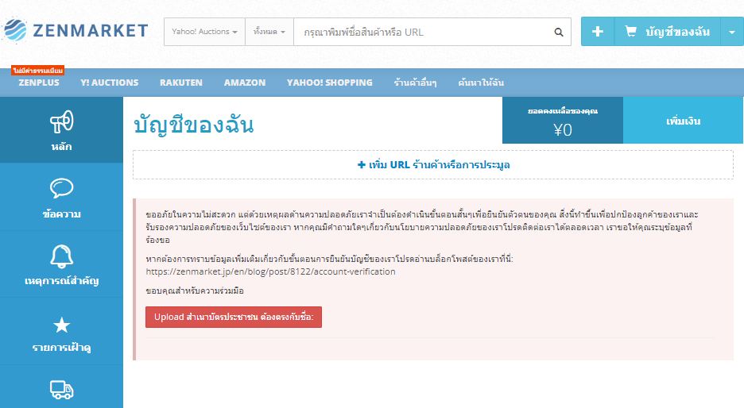This screenshot has height=408, width=744.
Task: Click เพิ่ม URL ร้านค้าหรือการประมูล link
Action: point(434,164)
